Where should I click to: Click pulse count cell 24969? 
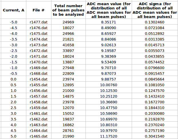[x=68, y=22]
